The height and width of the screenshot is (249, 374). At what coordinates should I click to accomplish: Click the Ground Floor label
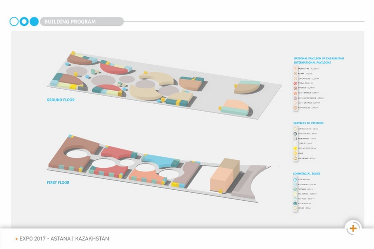61,100
